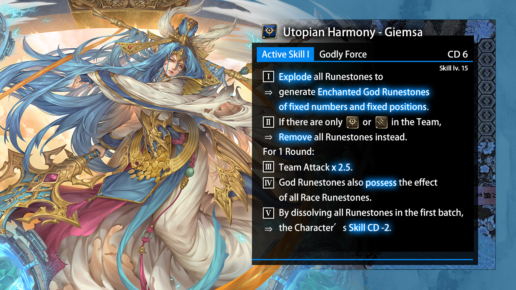Click the Skill CD -2 highlighted text
Viewport: 516px width, 290px height.
[x=370, y=228]
